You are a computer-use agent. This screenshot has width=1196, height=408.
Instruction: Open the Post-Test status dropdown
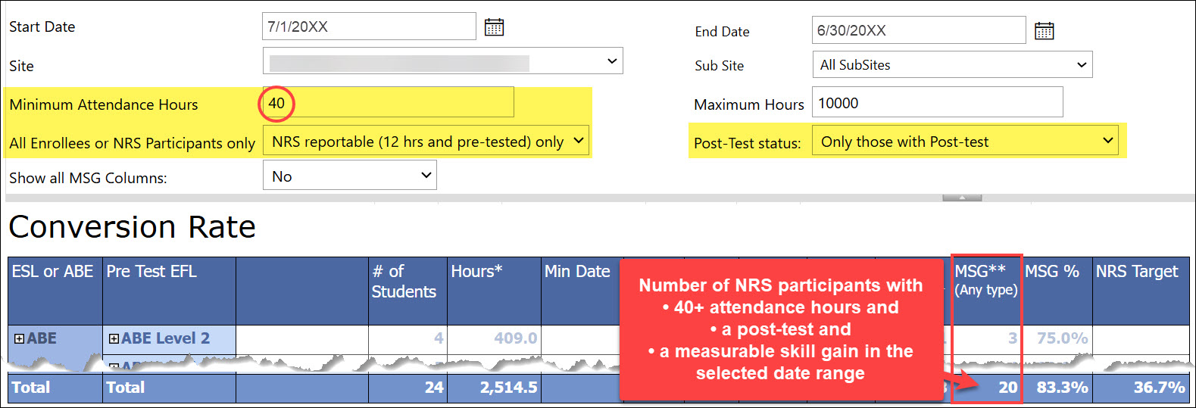point(964,142)
